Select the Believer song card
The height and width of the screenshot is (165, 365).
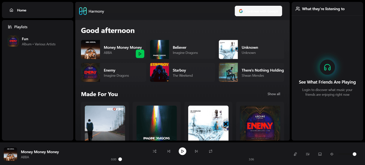pos(182,50)
